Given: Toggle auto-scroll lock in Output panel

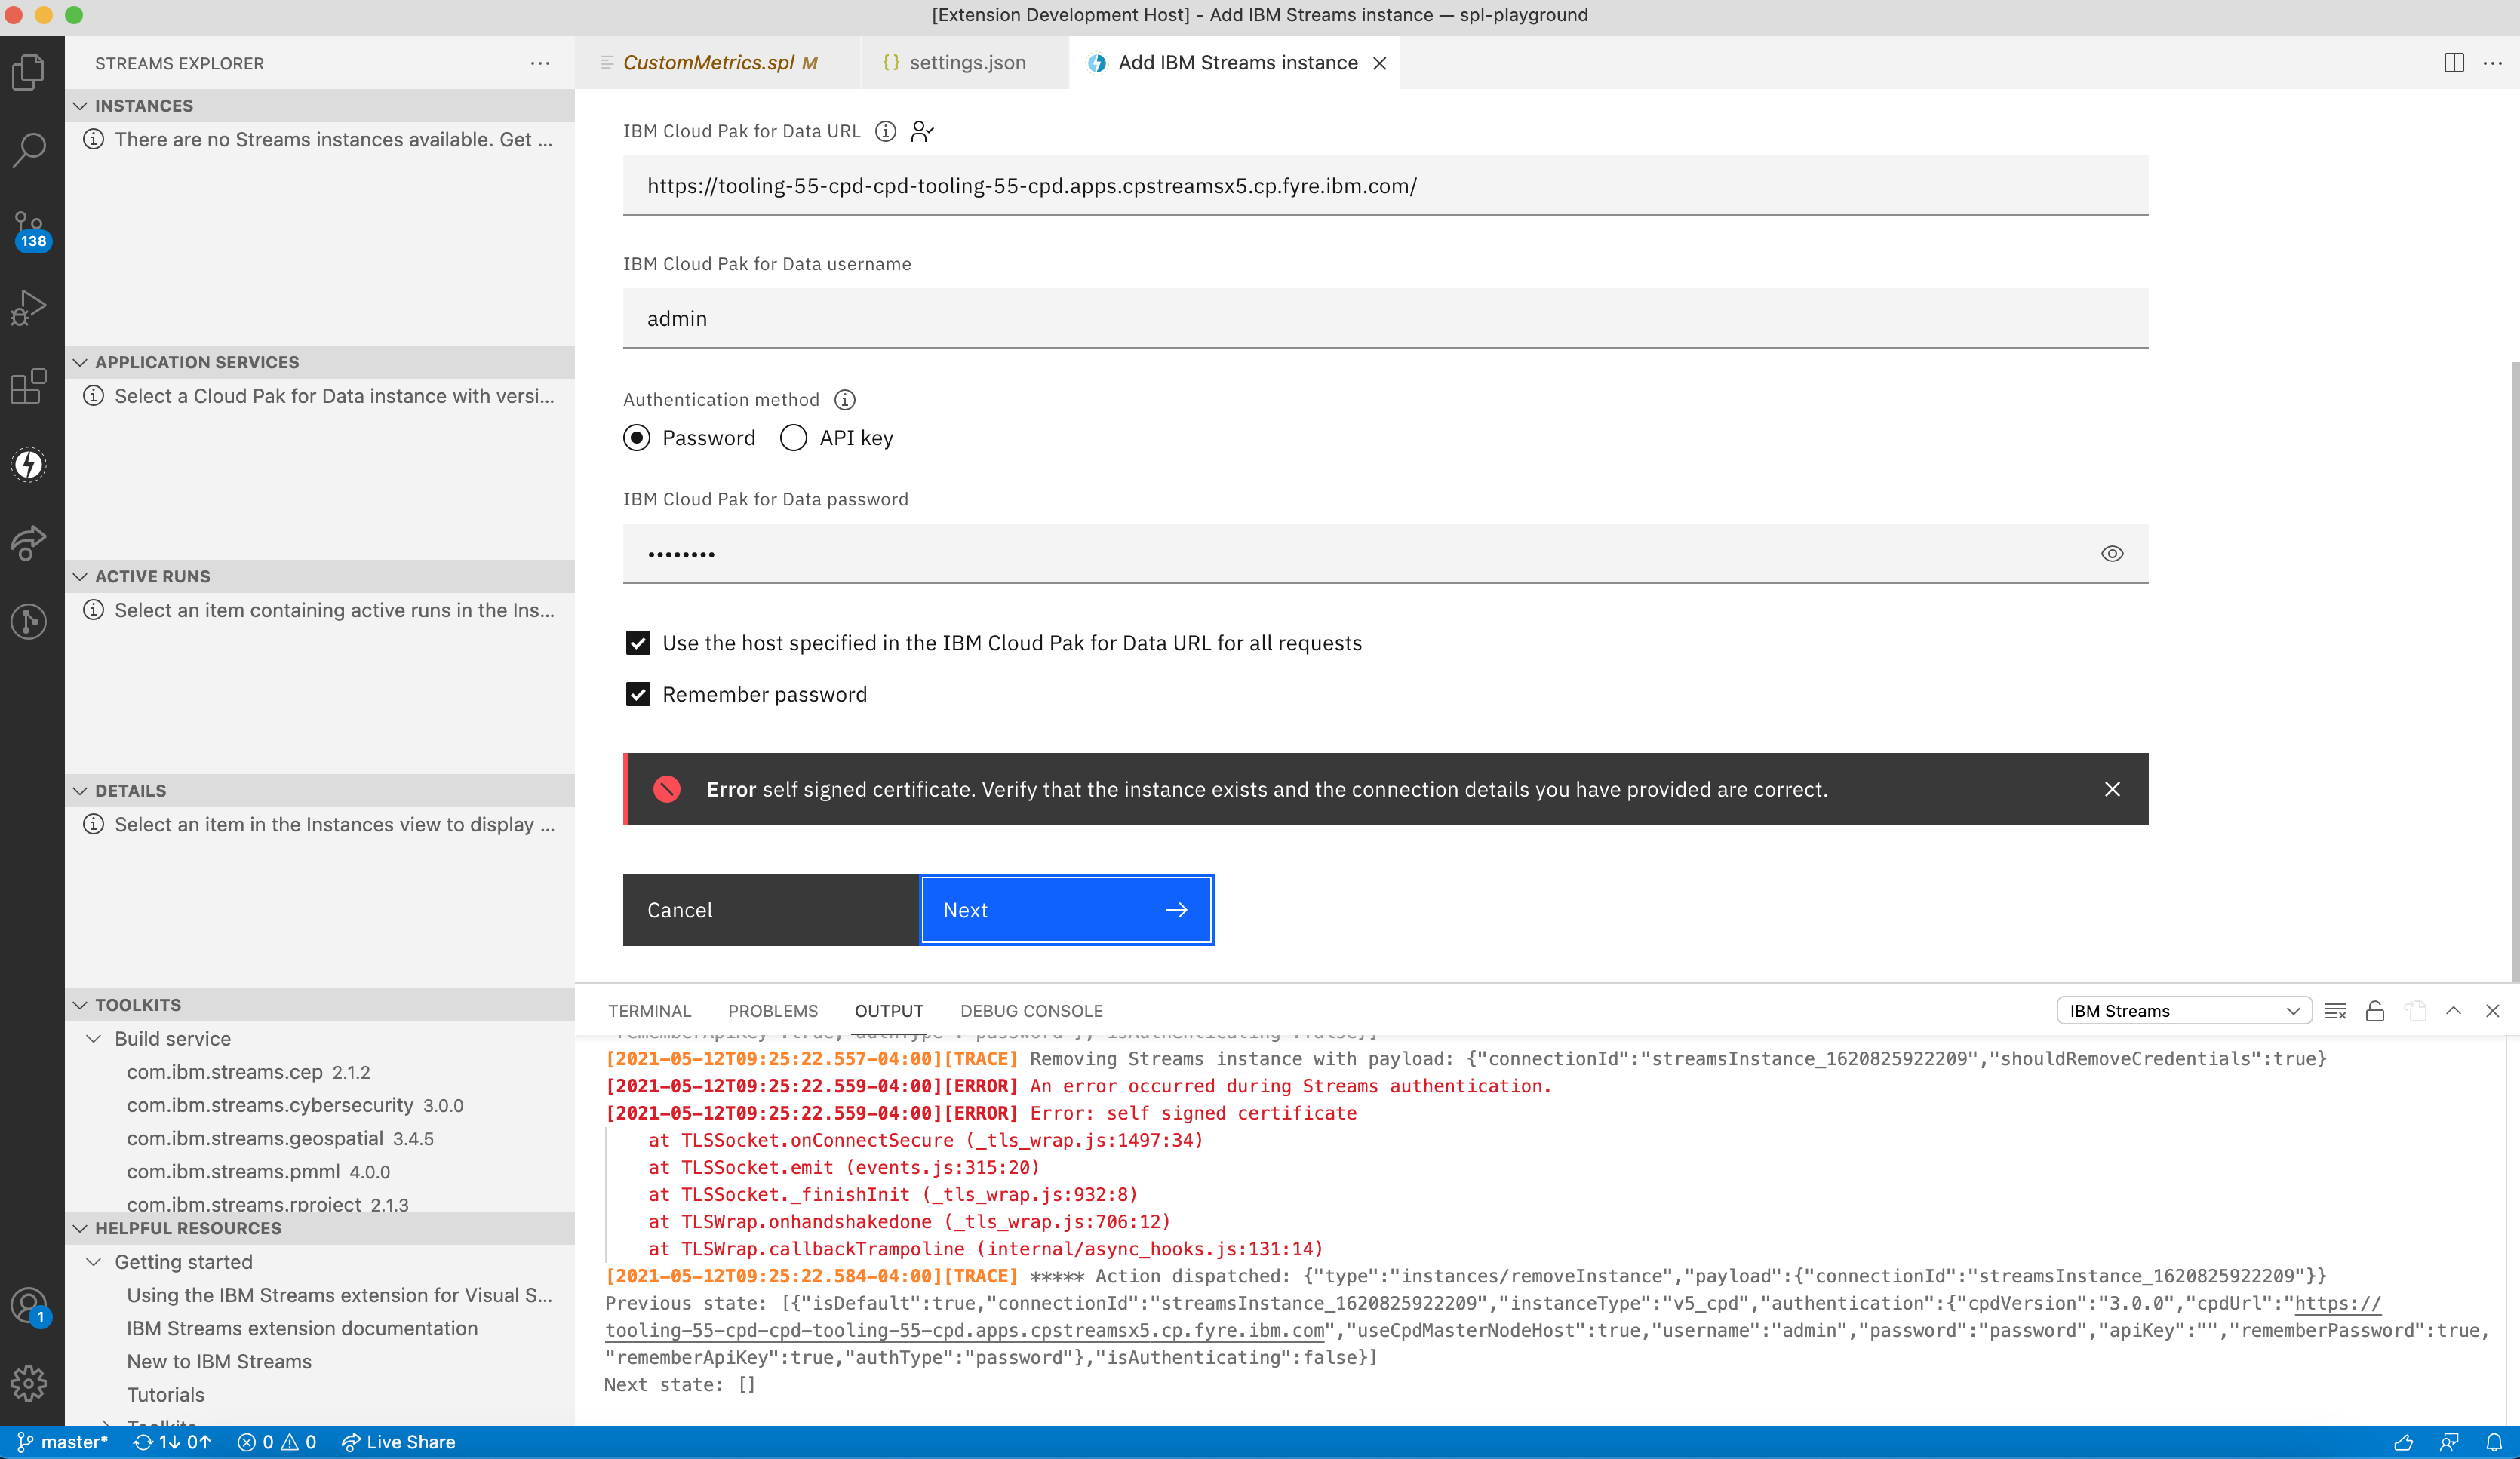Looking at the screenshot, I should click(2375, 1011).
